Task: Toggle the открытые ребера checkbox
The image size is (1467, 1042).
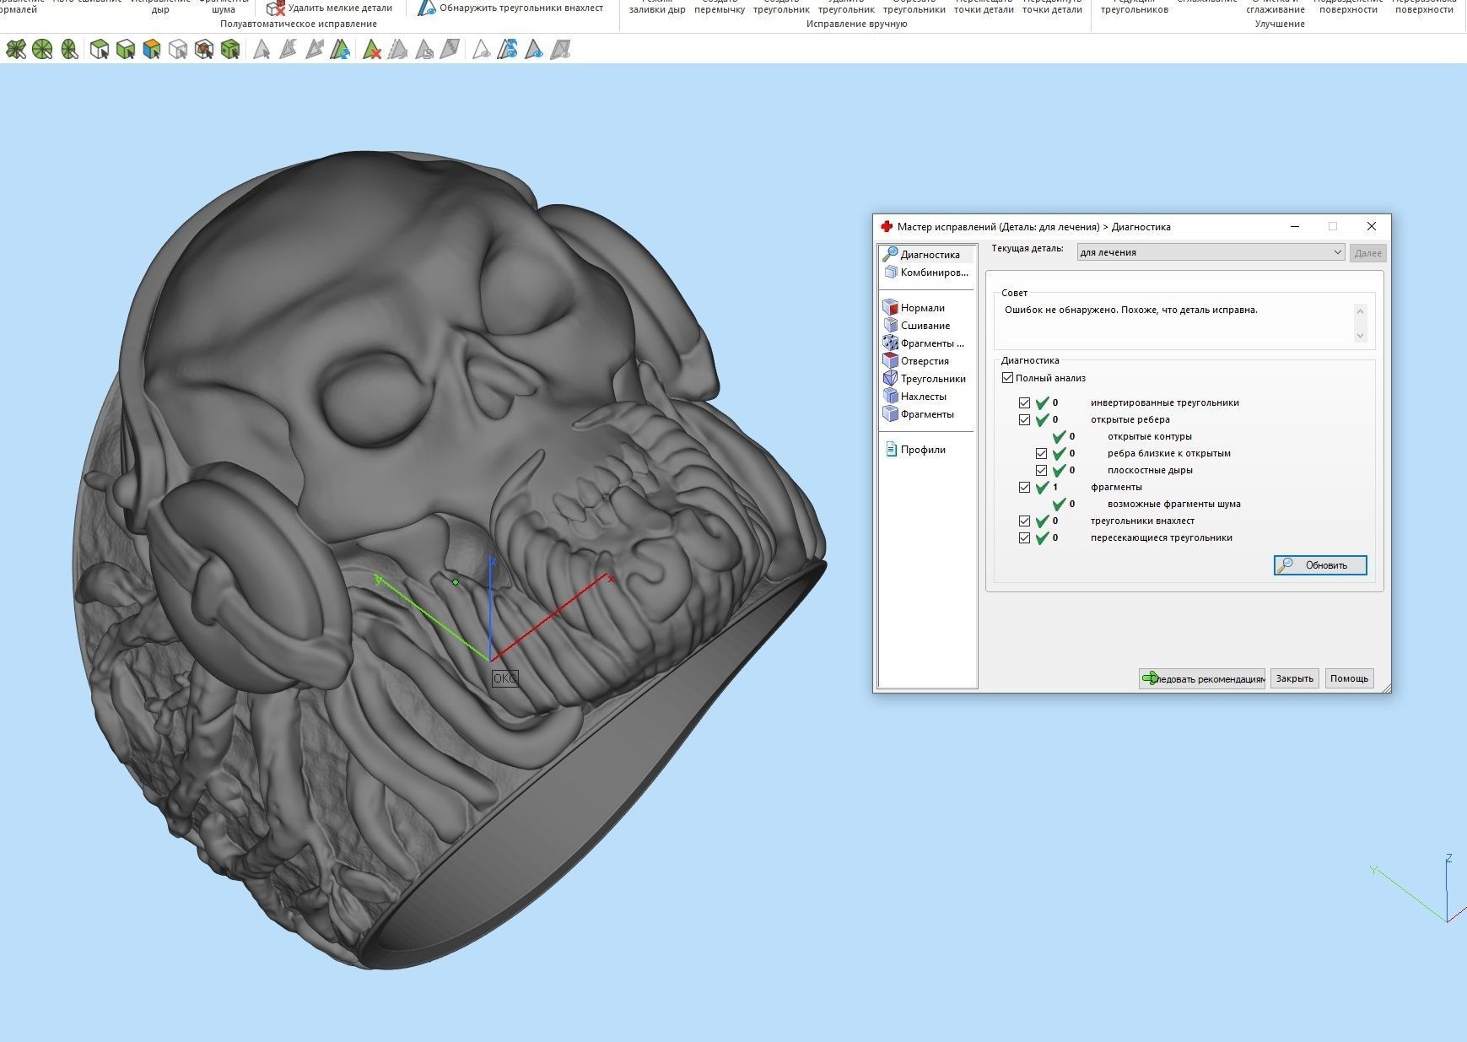Action: 1024,419
